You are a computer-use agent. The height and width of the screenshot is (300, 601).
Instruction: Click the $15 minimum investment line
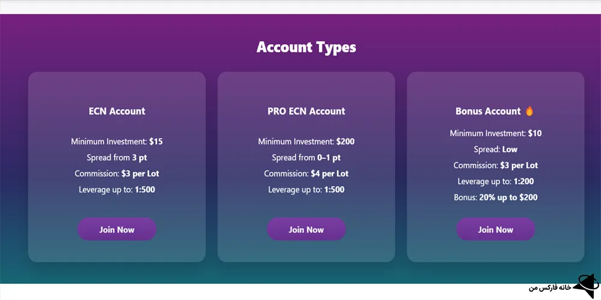point(117,142)
